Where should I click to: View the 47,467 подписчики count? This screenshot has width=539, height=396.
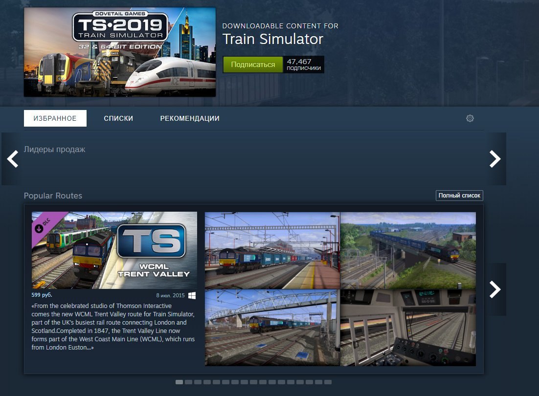[304, 65]
